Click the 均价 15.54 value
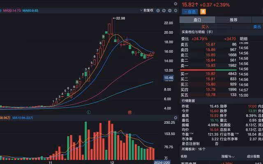The image size is (263, 164). 214,130
